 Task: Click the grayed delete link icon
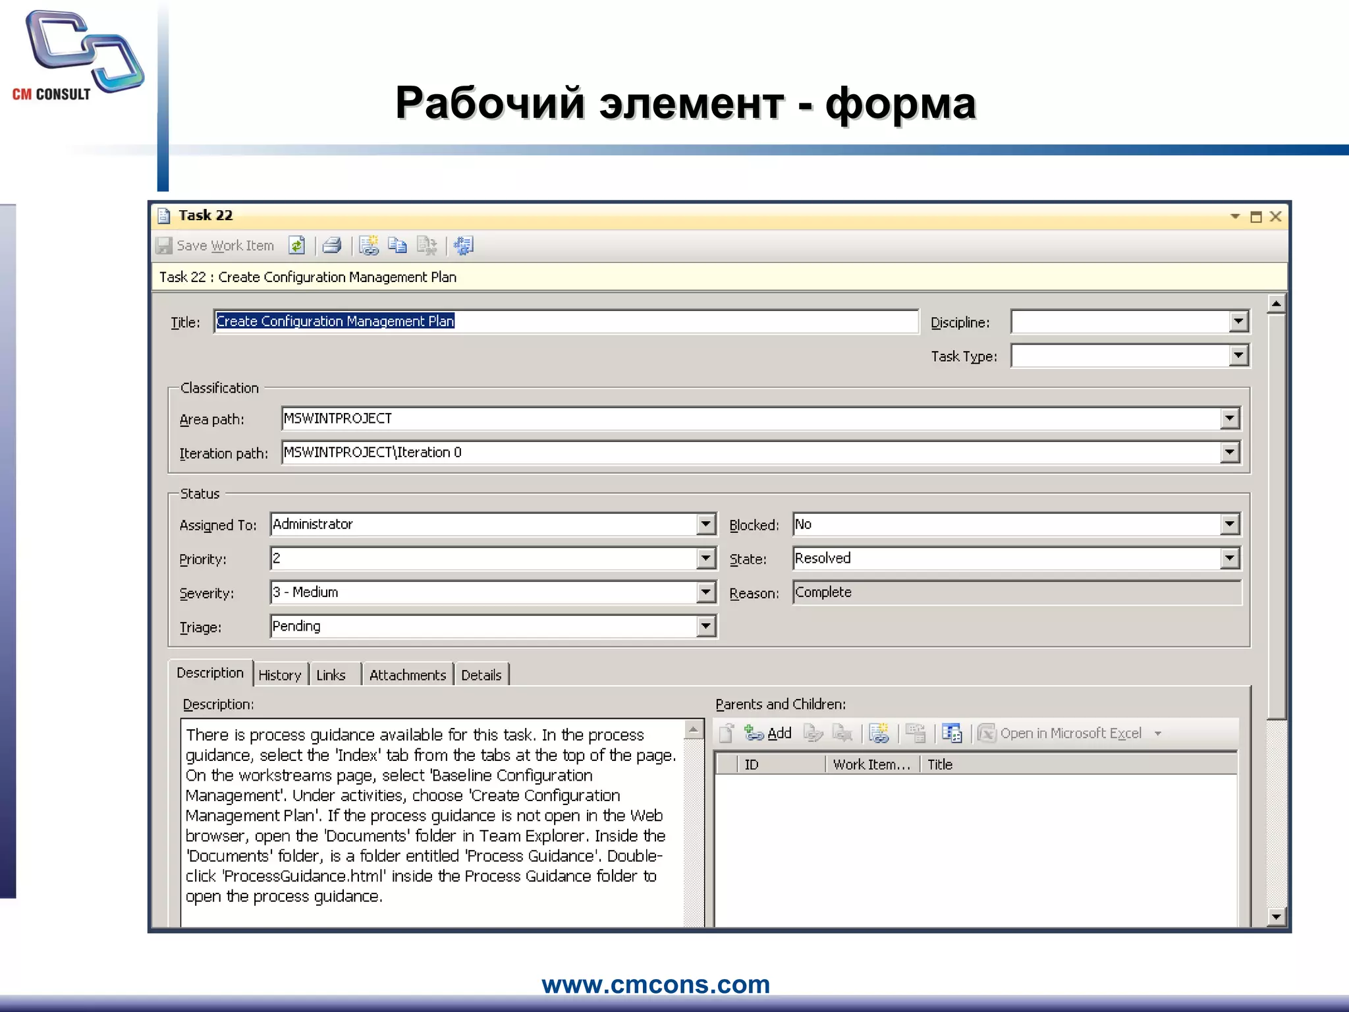click(x=842, y=733)
